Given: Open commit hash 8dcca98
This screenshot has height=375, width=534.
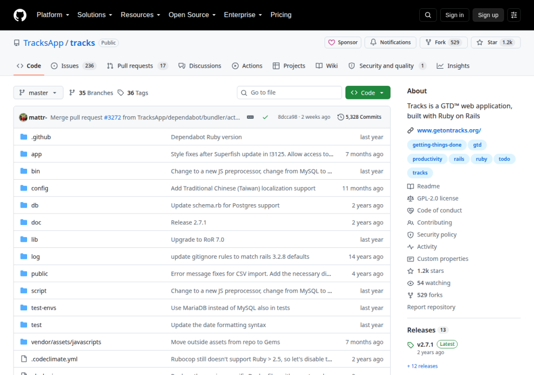Looking at the screenshot, I should (x=287, y=117).
